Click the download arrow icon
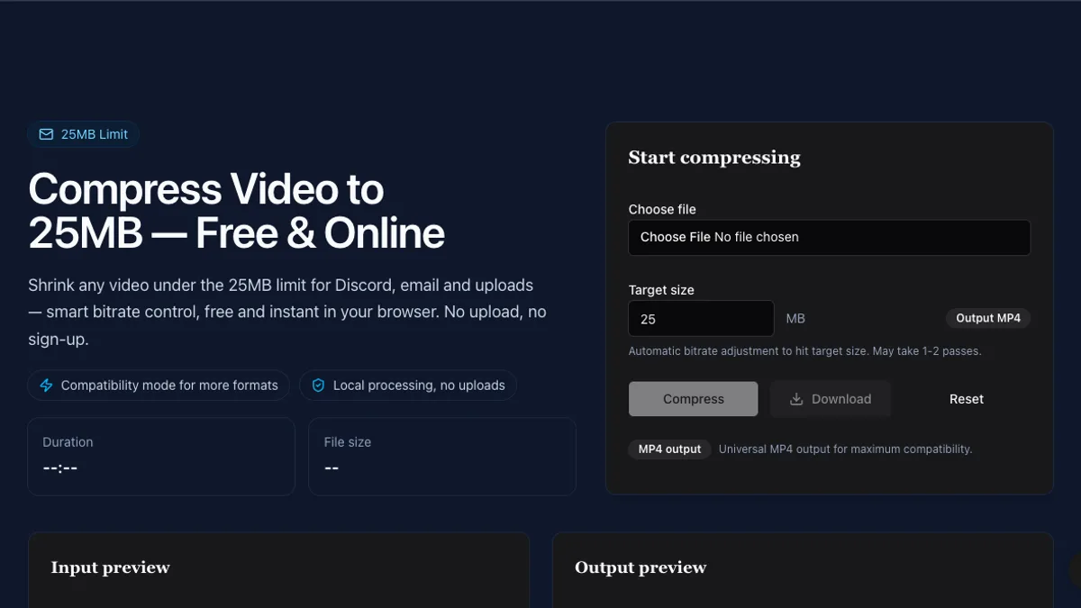1081x608 pixels. (x=796, y=399)
